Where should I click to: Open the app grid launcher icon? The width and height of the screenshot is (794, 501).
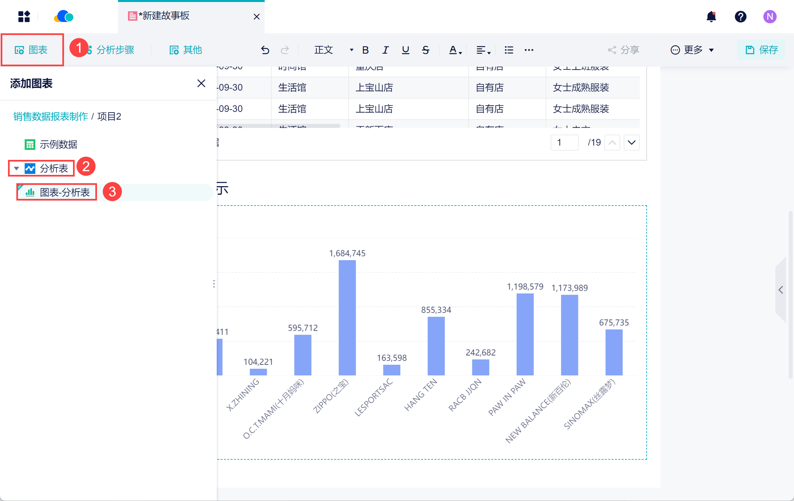pos(24,16)
